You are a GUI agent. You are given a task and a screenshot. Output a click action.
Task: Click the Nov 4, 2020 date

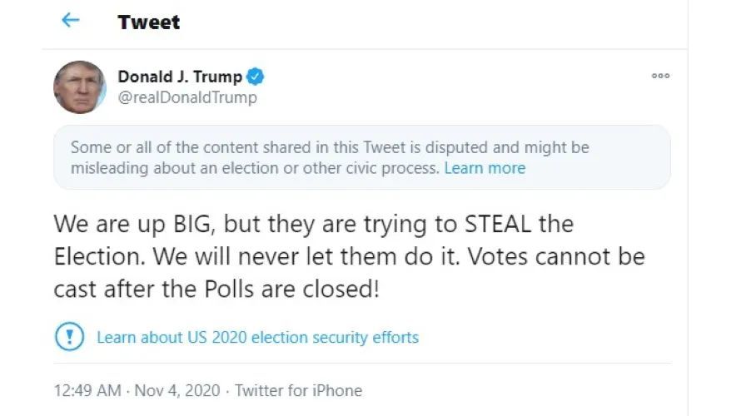[177, 390]
